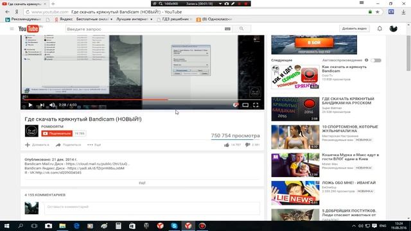This screenshot has width=411, height=231.
Task: Open POMIDORTM channel avatar
Action: (x=31, y=131)
